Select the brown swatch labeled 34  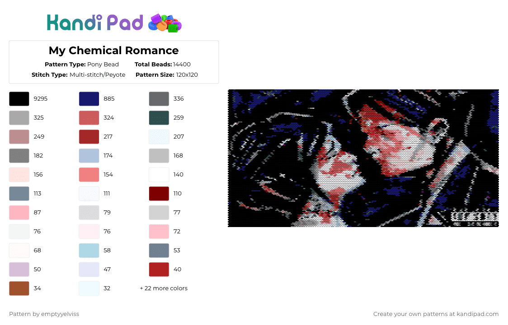click(x=19, y=288)
